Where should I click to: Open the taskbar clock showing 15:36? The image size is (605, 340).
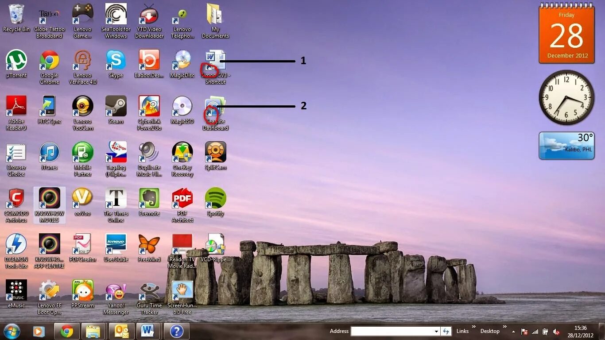[581, 332]
